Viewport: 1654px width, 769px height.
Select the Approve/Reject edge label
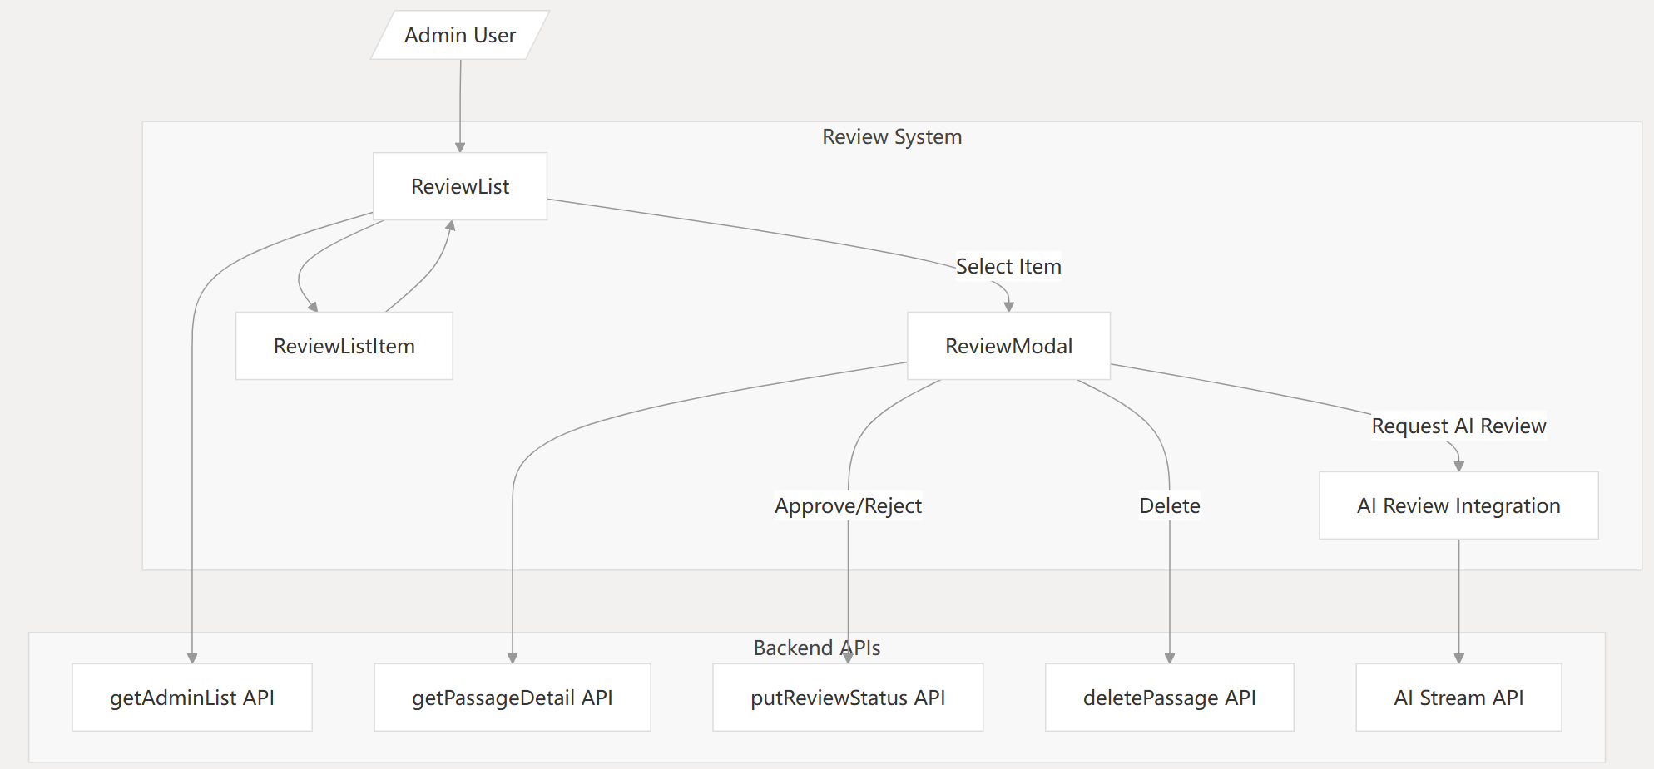[847, 505]
